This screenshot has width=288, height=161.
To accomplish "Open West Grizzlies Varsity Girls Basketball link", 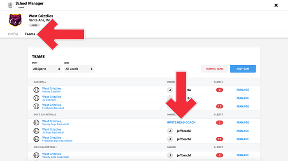I will coord(55,155).
